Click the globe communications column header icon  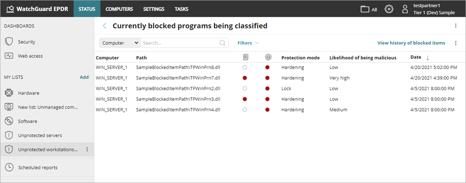point(268,57)
